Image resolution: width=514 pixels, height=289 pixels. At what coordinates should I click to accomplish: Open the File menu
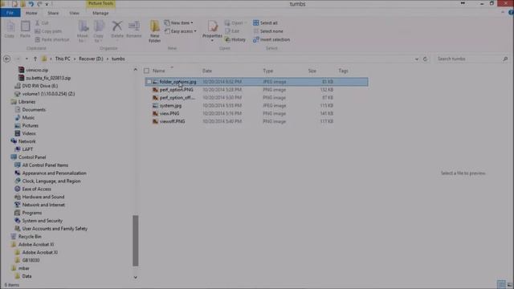10,13
